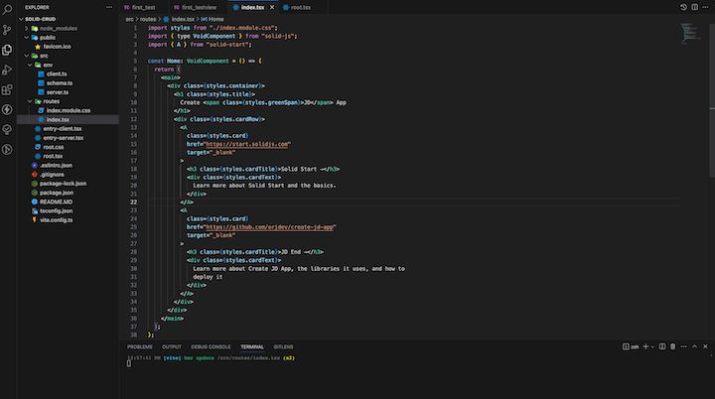Click the start.solidjs.com href link
This screenshot has height=399, width=715.
[246, 144]
